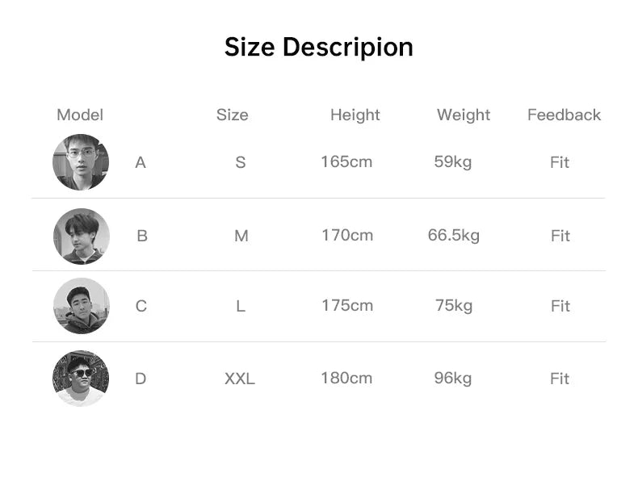This screenshot has width=638, height=477.
Task: Click the 59kg weight value
Action: 453,162
